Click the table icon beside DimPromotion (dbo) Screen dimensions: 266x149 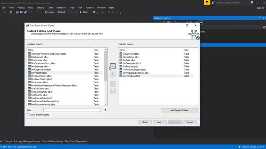click(121, 76)
